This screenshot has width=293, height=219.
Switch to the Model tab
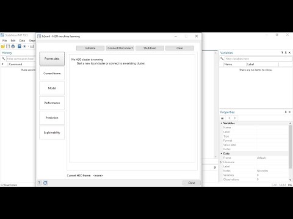coord(52,88)
